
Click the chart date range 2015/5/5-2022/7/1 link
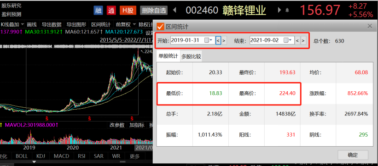(x=127, y=39)
